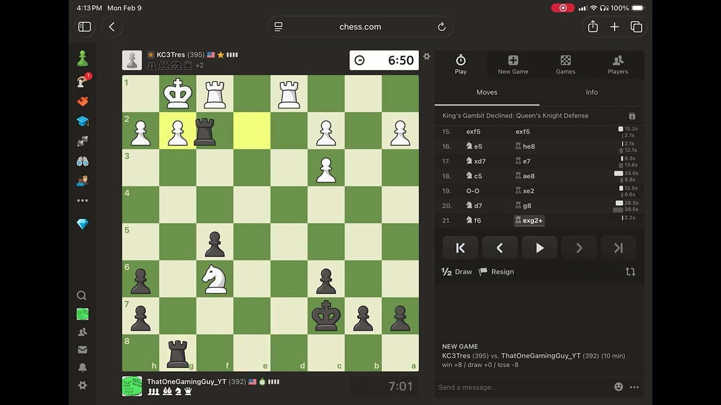Jump to the first move

click(460, 248)
